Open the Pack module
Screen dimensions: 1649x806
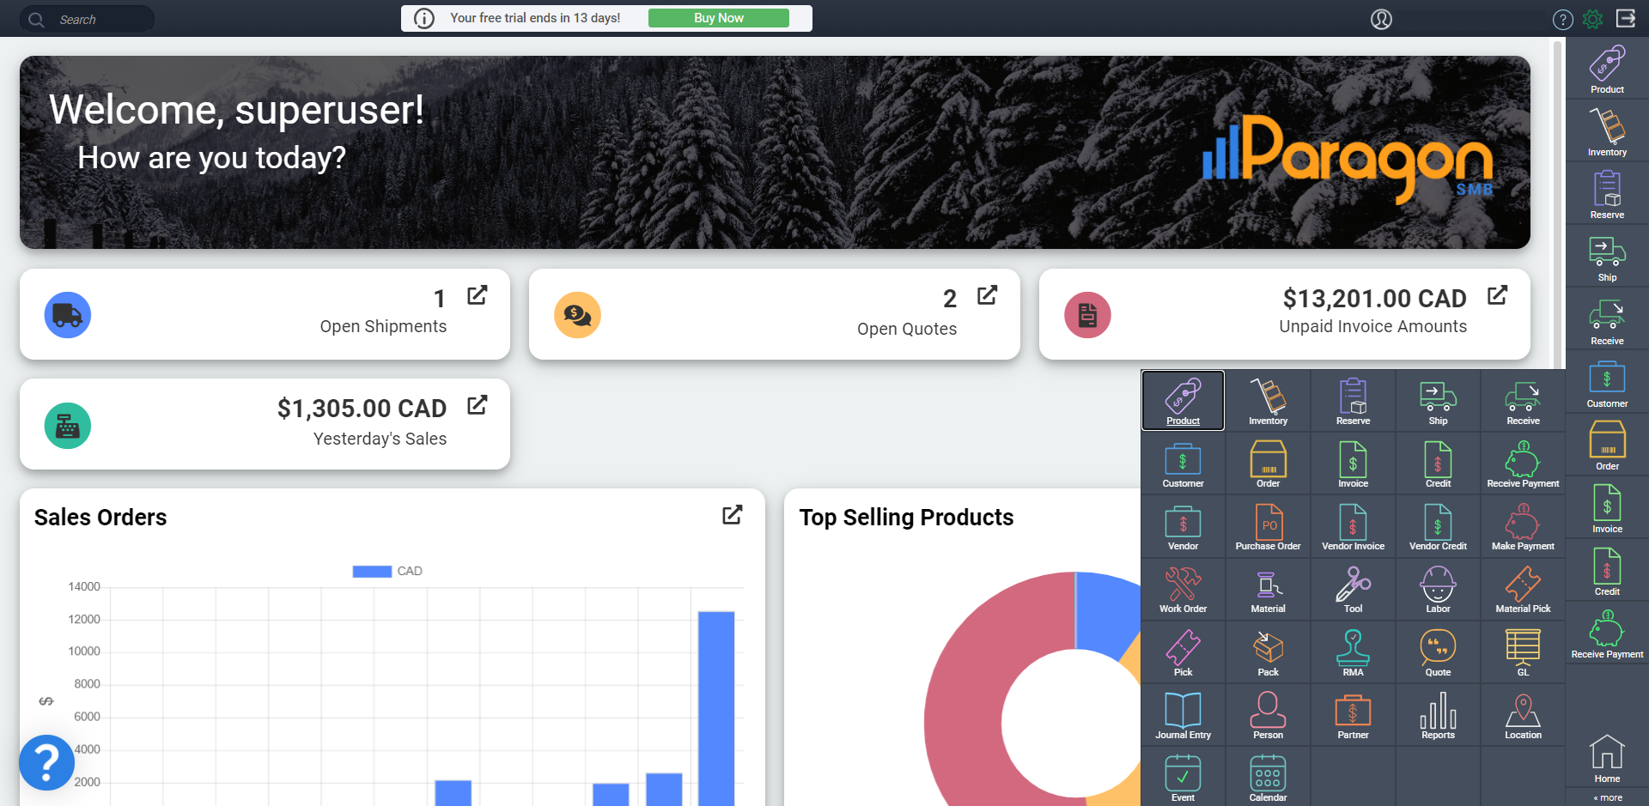pyautogui.click(x=1268, y=652)
